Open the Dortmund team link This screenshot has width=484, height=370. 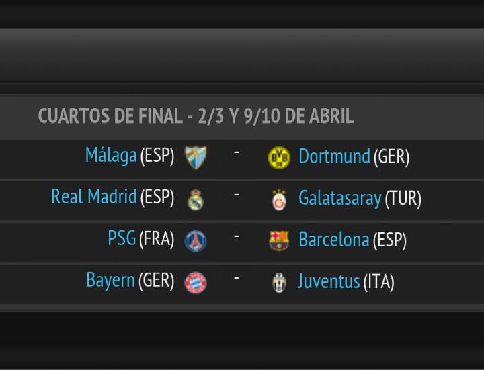(334, 156)
